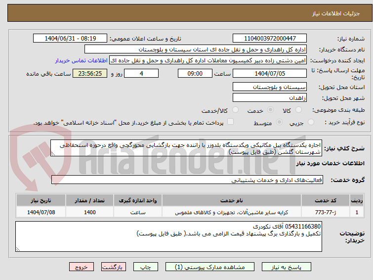Click the remaining days field showing 4
Screen dimensions: 373x280
pyautogui.click(x=141, y=73)
